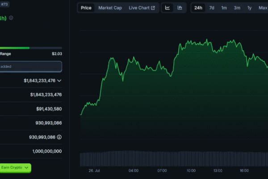Click info icon beside the 24h label

(11, 18)
